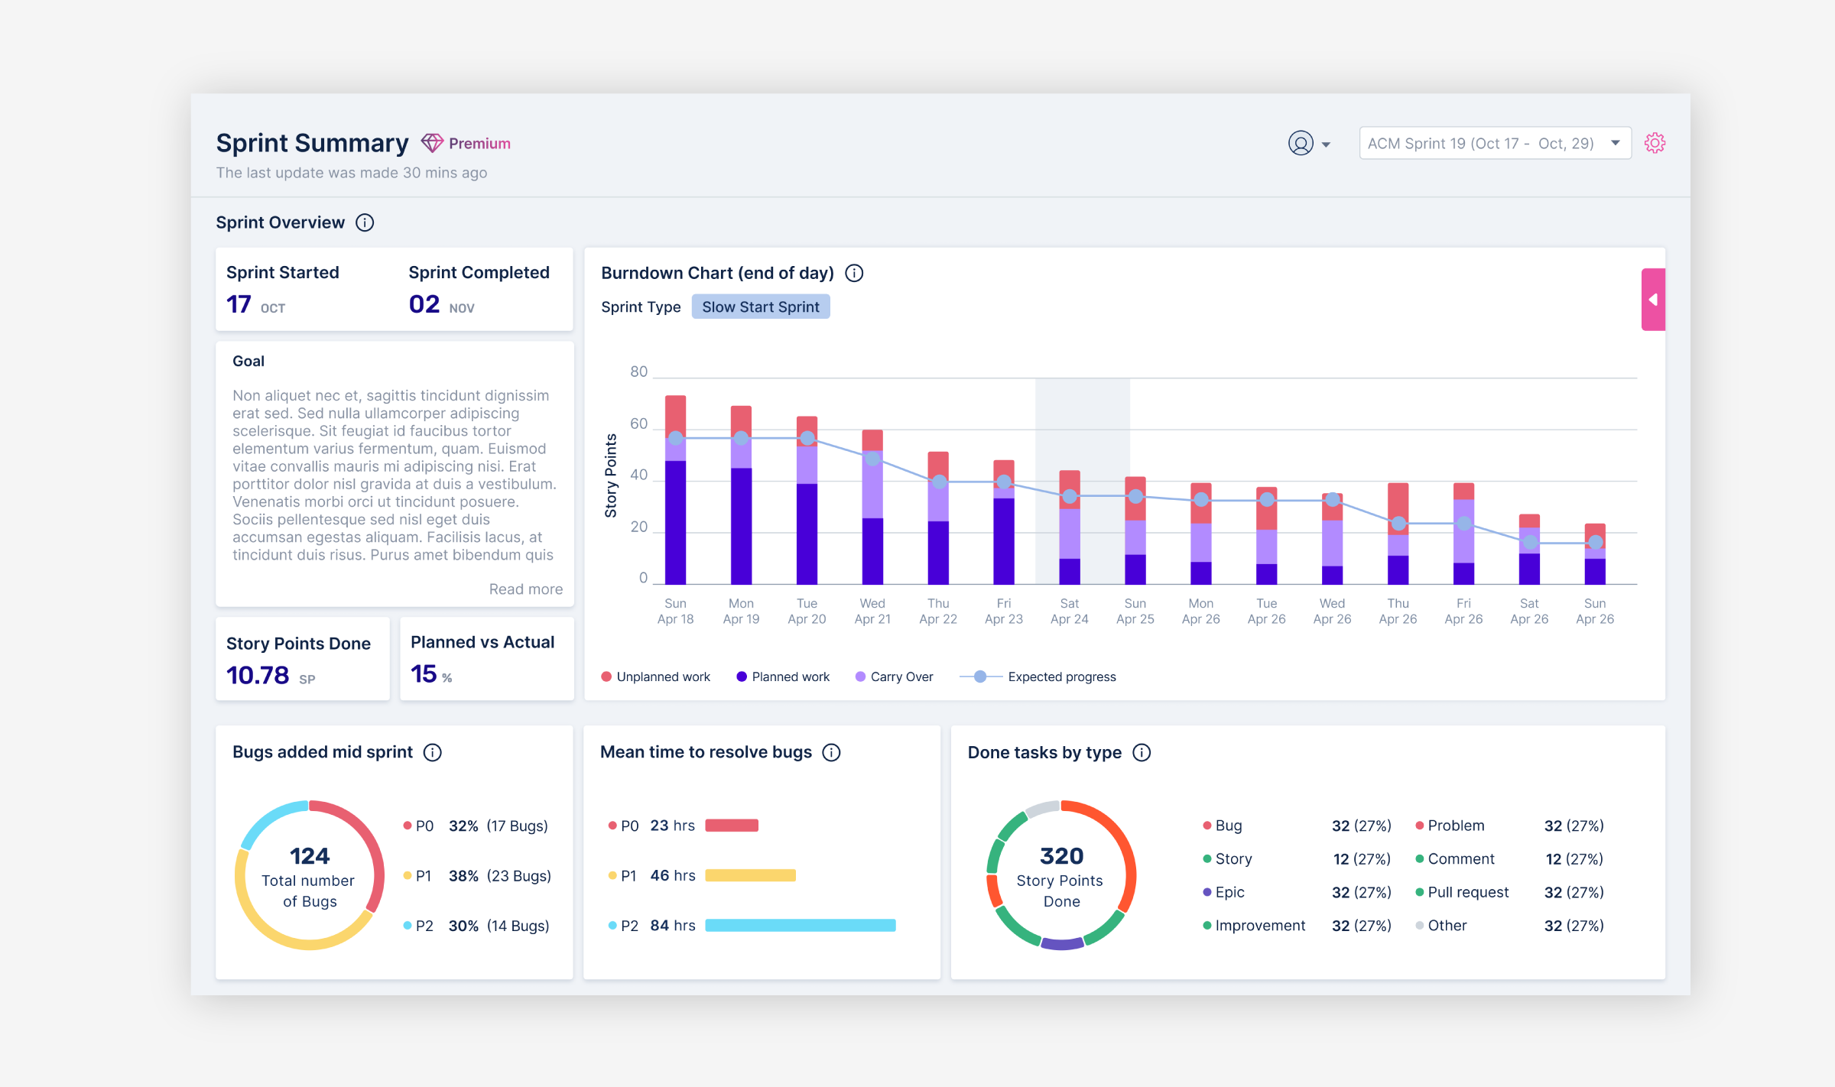This screenshot has height=1087, width=1835.
Task: Expand the dropdown arrow beside user avatar
Action: (x=1326, y=144)
